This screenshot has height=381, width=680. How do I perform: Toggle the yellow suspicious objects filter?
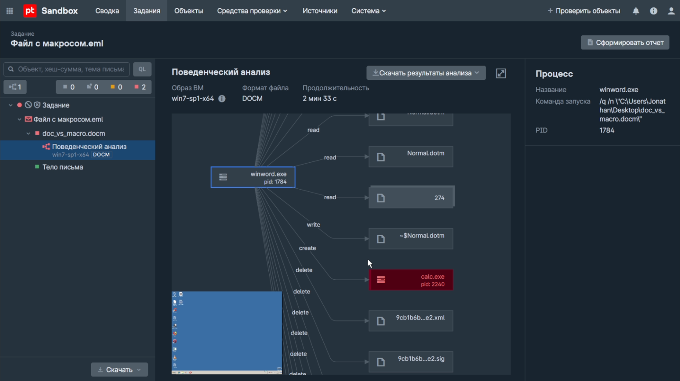pos(116,87)
